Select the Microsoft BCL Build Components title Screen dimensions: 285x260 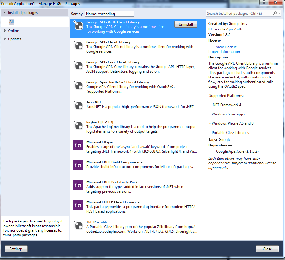click(x=114, y=162)
